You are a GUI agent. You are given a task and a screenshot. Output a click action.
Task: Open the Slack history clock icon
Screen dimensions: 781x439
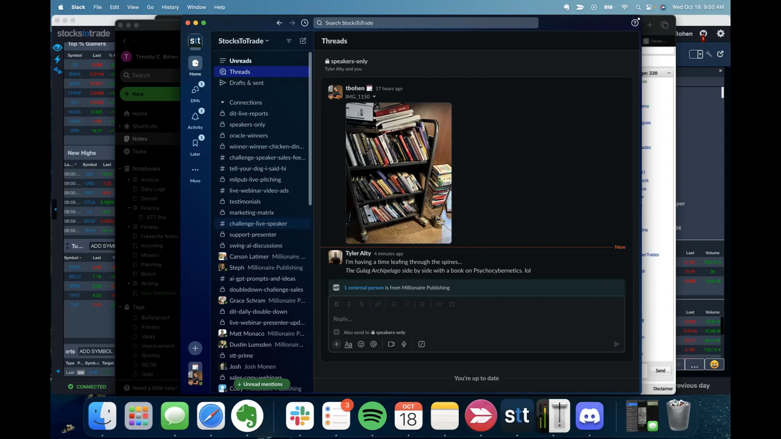[304, 23]
